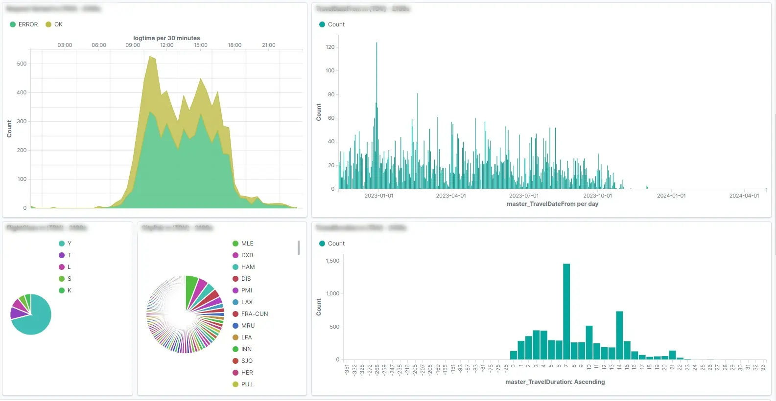This screenshot has height=401, width=776.
Task: Click the 12:00 time axis label
Action: coord(166,45)
